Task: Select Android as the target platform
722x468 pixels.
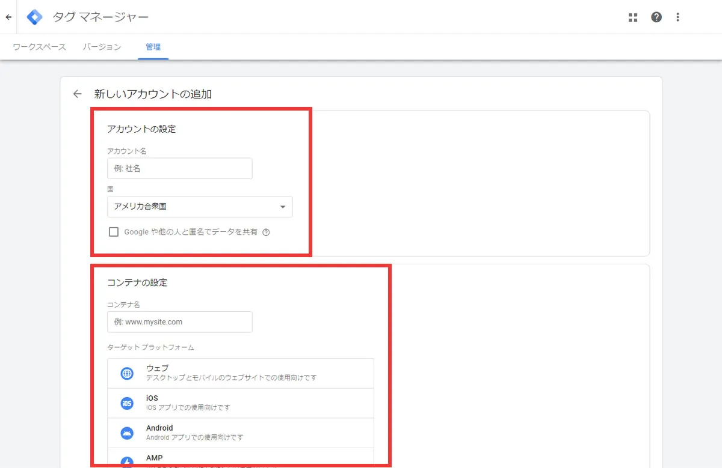Action: (241, 433)
